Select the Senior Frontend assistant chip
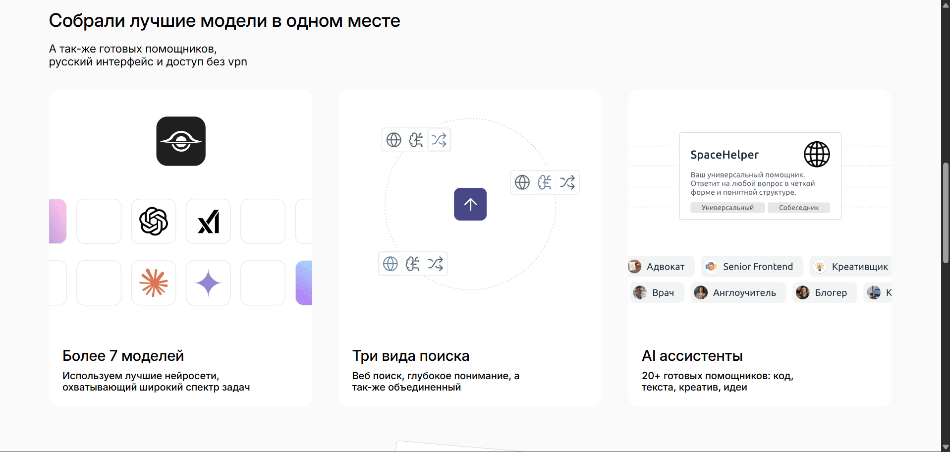Image resolution: width=950 pixels, height=452 pixels. coord(751,267)
